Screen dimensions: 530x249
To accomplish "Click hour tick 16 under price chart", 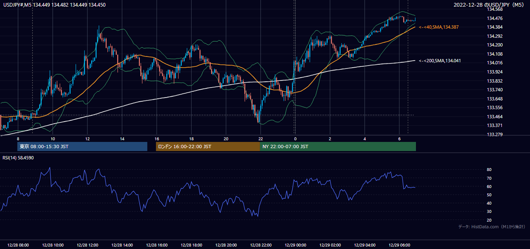I will point(157,139).
